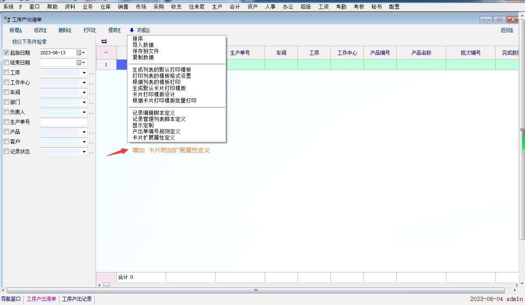
Task: Click the ellipsis lookup button beside 工序
Action: click(91, 73)
